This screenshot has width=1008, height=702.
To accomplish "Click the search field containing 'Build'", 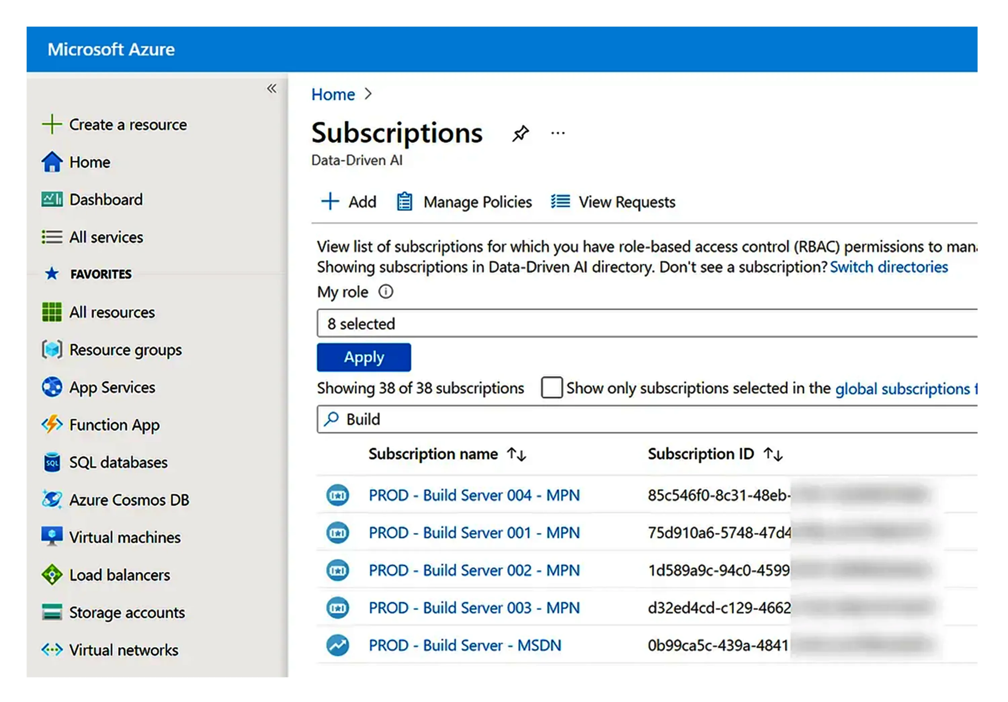I will coord(647,419).
